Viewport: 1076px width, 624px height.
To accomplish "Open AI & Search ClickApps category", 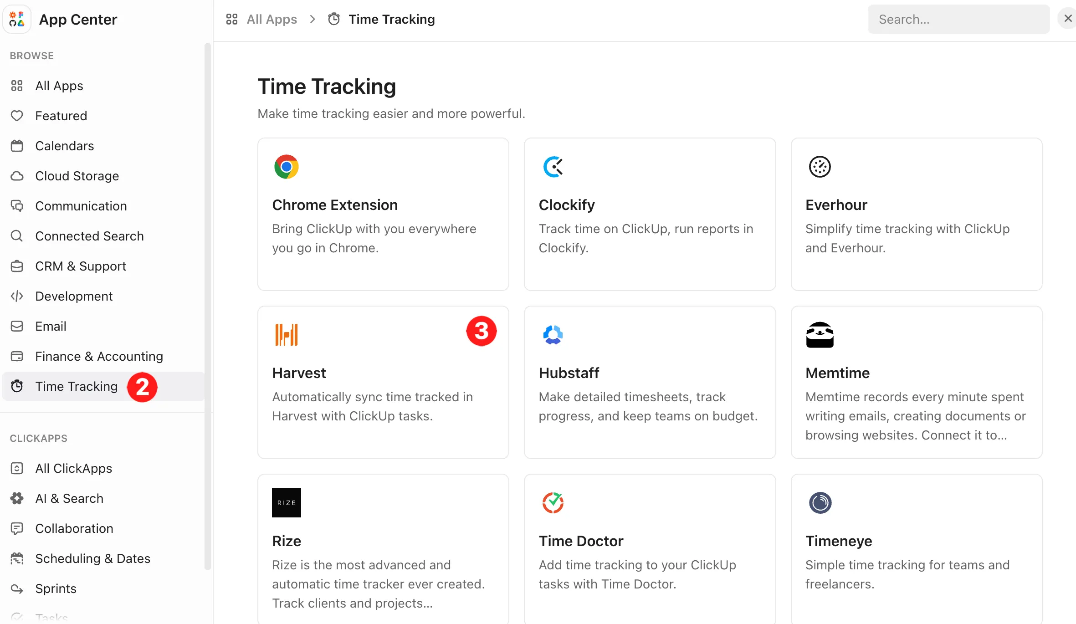I will point(69,498).
